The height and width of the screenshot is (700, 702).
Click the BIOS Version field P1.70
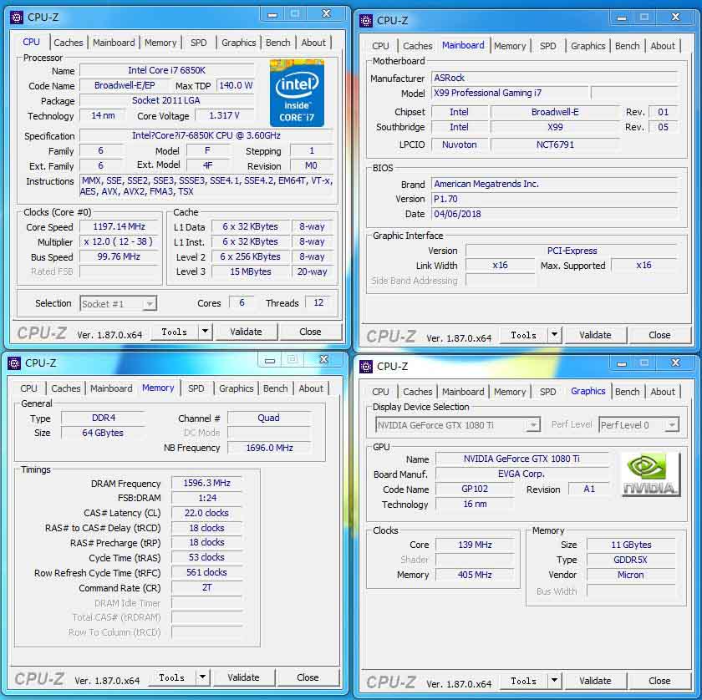(554, 199)
